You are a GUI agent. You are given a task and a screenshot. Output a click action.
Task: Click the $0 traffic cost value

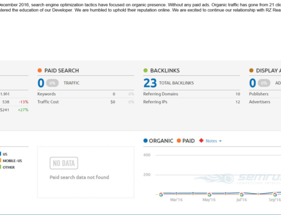point(113,102)
